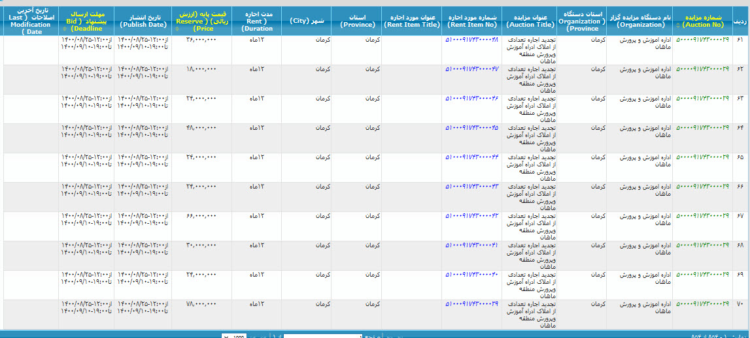Click the Rent Duration column header

[256, 20]
